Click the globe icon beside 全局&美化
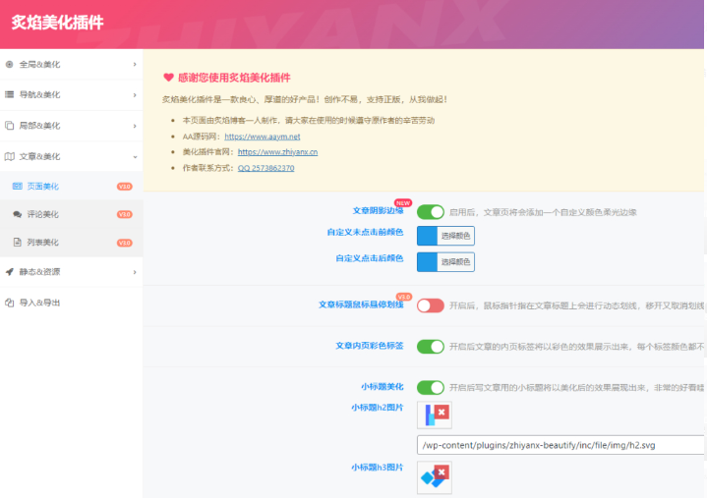This screenshot has height=498, width=707. point(10,65)
